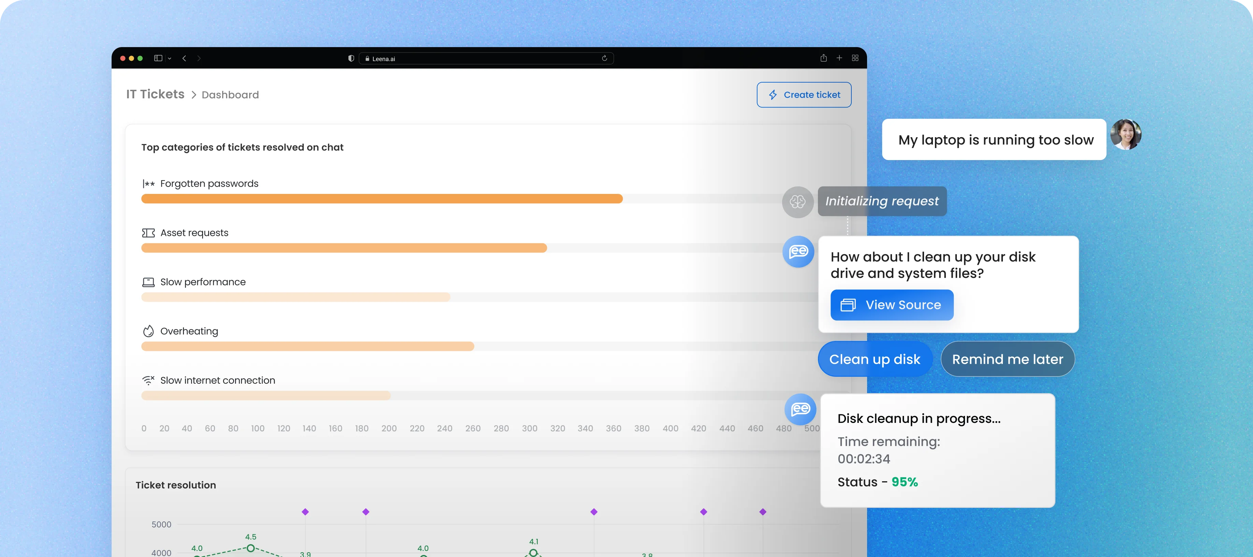Click the chatbot icon beside the cleanup question
The image size is (1253, 557).
[x=798, y=252]
